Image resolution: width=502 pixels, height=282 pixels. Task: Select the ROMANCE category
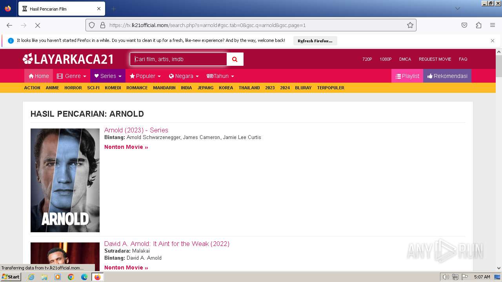point(137,88)
